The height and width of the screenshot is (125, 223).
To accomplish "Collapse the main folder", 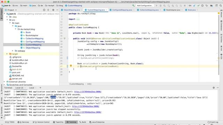I will tap(10, 23).
